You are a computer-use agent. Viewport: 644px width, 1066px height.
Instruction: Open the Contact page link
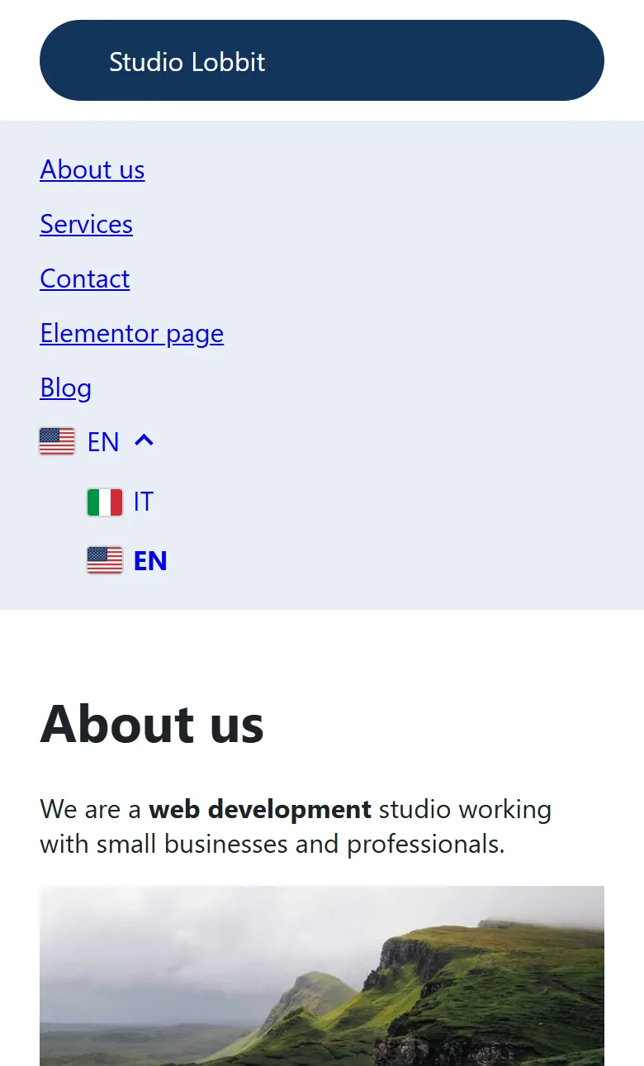point(85,278)
